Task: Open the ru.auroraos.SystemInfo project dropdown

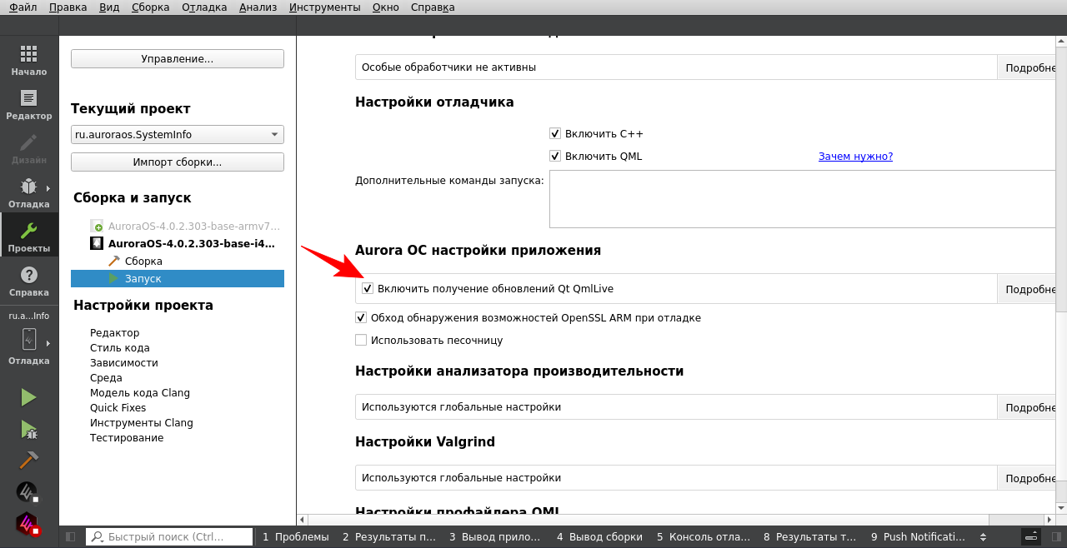Action: click(177, 134)
